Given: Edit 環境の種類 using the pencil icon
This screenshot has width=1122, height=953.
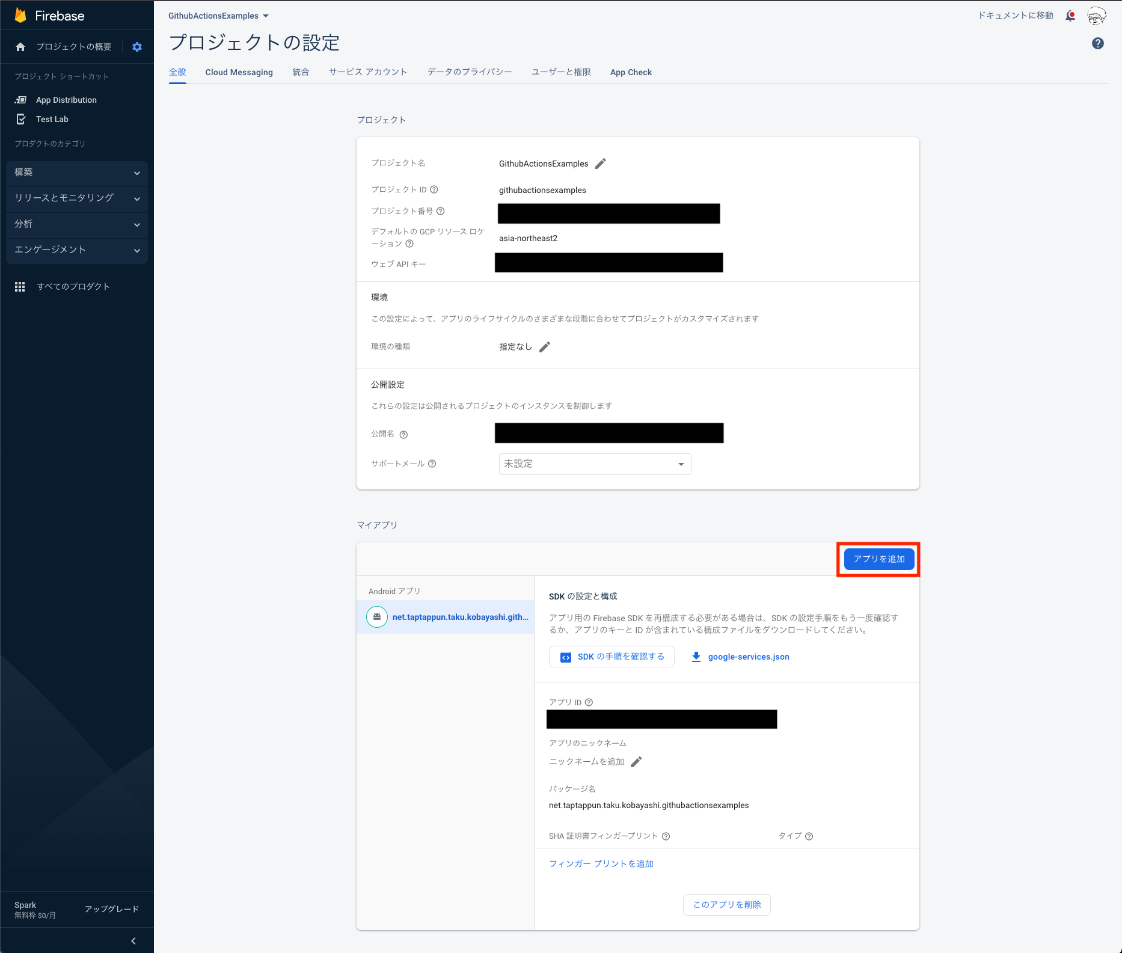Looking at the screenshot, I should [545, 346].
